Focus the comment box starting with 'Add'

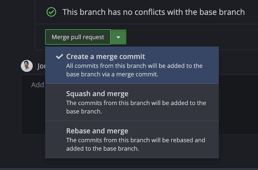click(37, 85)
